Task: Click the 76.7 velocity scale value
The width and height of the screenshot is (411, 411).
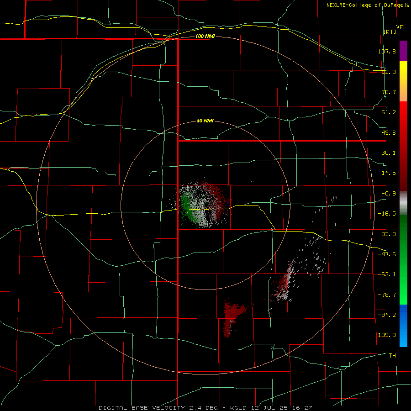Action: click(x=389, y=92)
